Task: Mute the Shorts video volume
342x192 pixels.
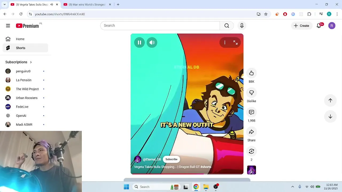Action: pyautogui.click(x=152, y=42)
